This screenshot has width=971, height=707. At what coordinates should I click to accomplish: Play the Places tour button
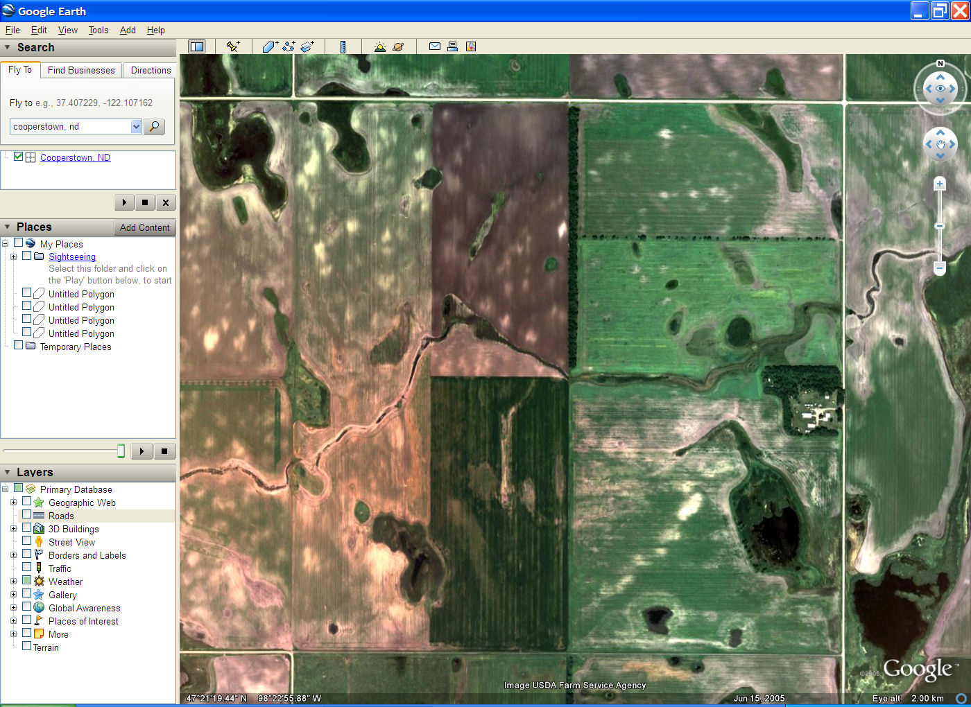[x=141, y=451]
